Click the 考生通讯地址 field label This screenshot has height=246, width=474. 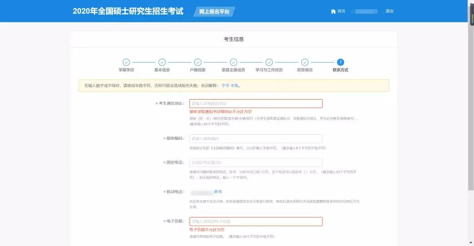pos(171,103)
